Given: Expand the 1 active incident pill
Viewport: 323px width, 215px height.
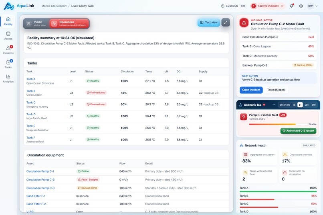Looking at the screenshot, I should [268, 6].
